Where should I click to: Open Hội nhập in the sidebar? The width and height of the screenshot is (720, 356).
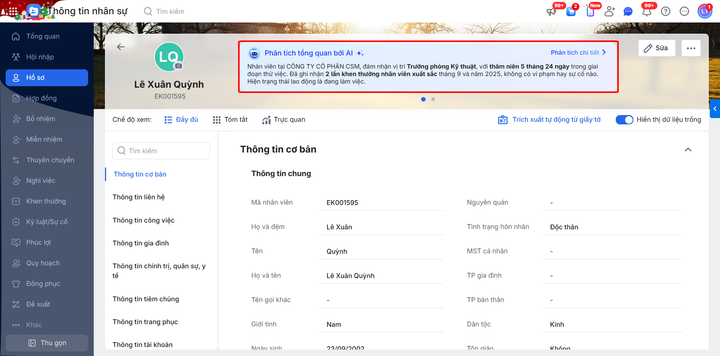(47, 57)
